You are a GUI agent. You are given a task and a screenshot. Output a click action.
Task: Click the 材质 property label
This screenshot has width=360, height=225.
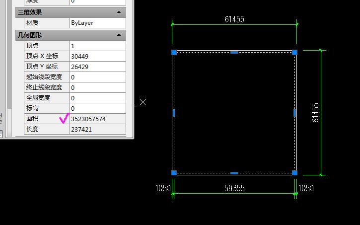pos(32,23)
